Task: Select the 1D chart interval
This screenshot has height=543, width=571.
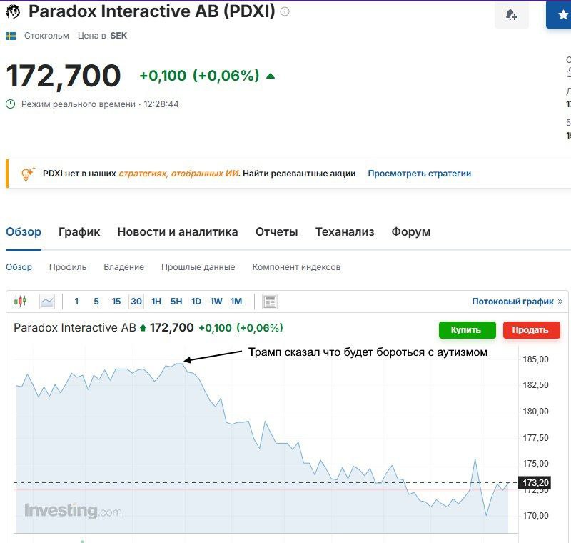Action: click(196, 302)
